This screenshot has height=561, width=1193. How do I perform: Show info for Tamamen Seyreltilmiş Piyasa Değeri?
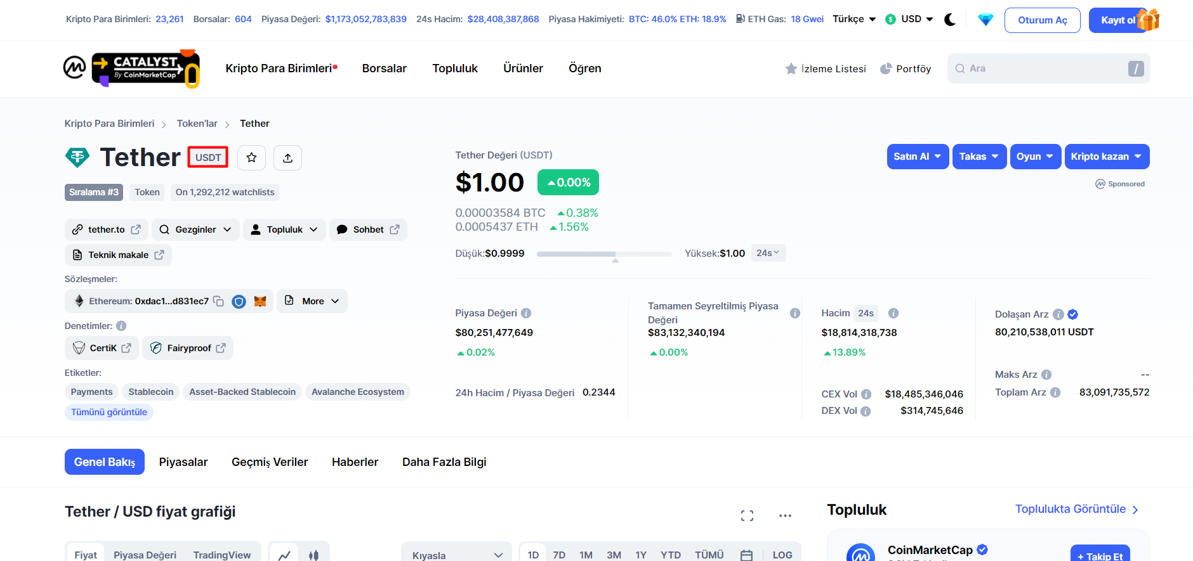coord(794,313)
